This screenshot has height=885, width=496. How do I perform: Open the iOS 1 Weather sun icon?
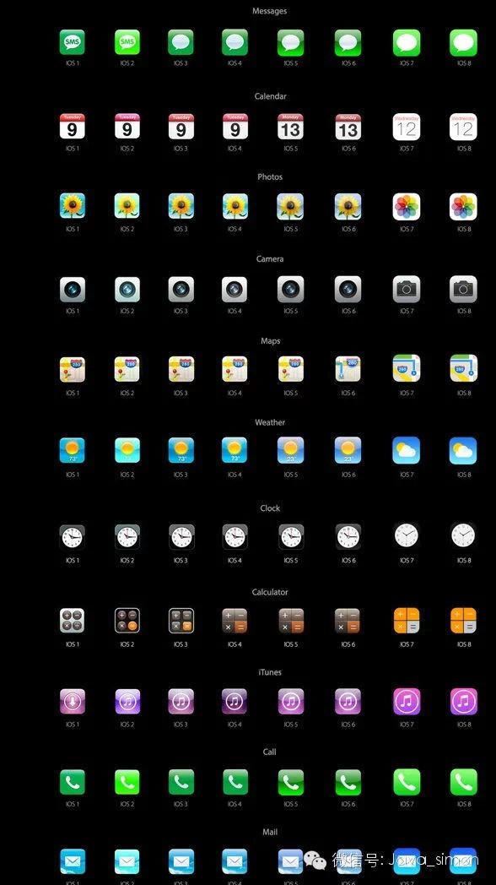click(x=73, y=450)
